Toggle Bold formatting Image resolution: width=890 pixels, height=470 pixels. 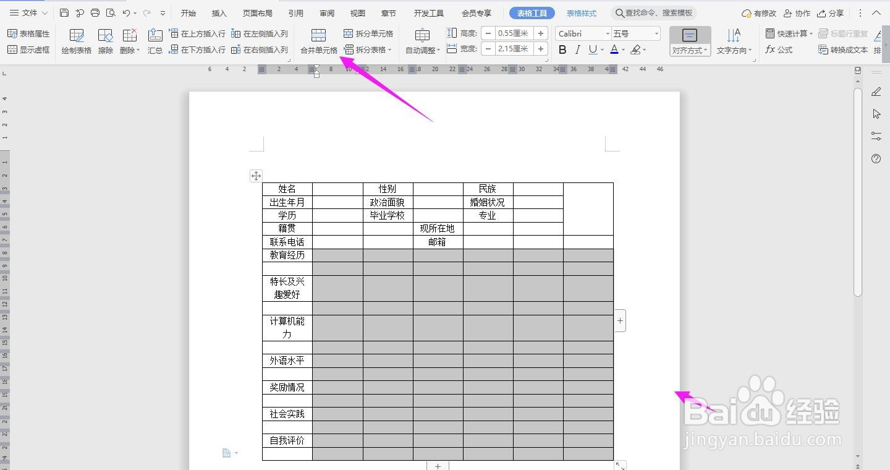[562, 49]
